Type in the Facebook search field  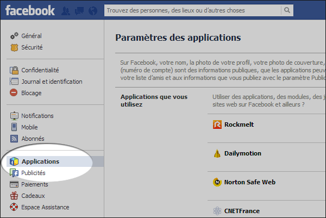pyautogui.click(x=193, y=10)
